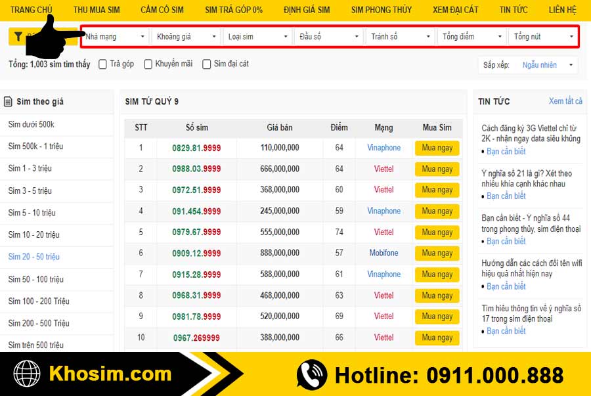Image resolution: width=591 pixels, height=396 pixels.
Task: Open the Nhà mạng dropdown
Action: [x=115, y=37]
